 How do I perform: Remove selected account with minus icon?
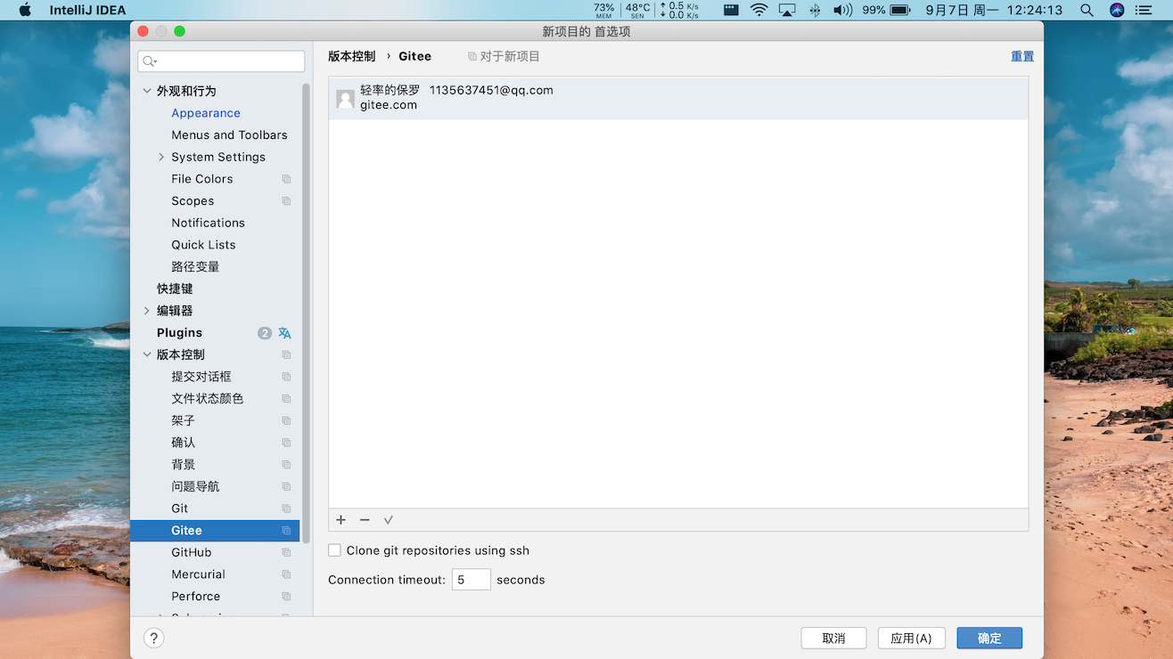(x=365, y=520)
